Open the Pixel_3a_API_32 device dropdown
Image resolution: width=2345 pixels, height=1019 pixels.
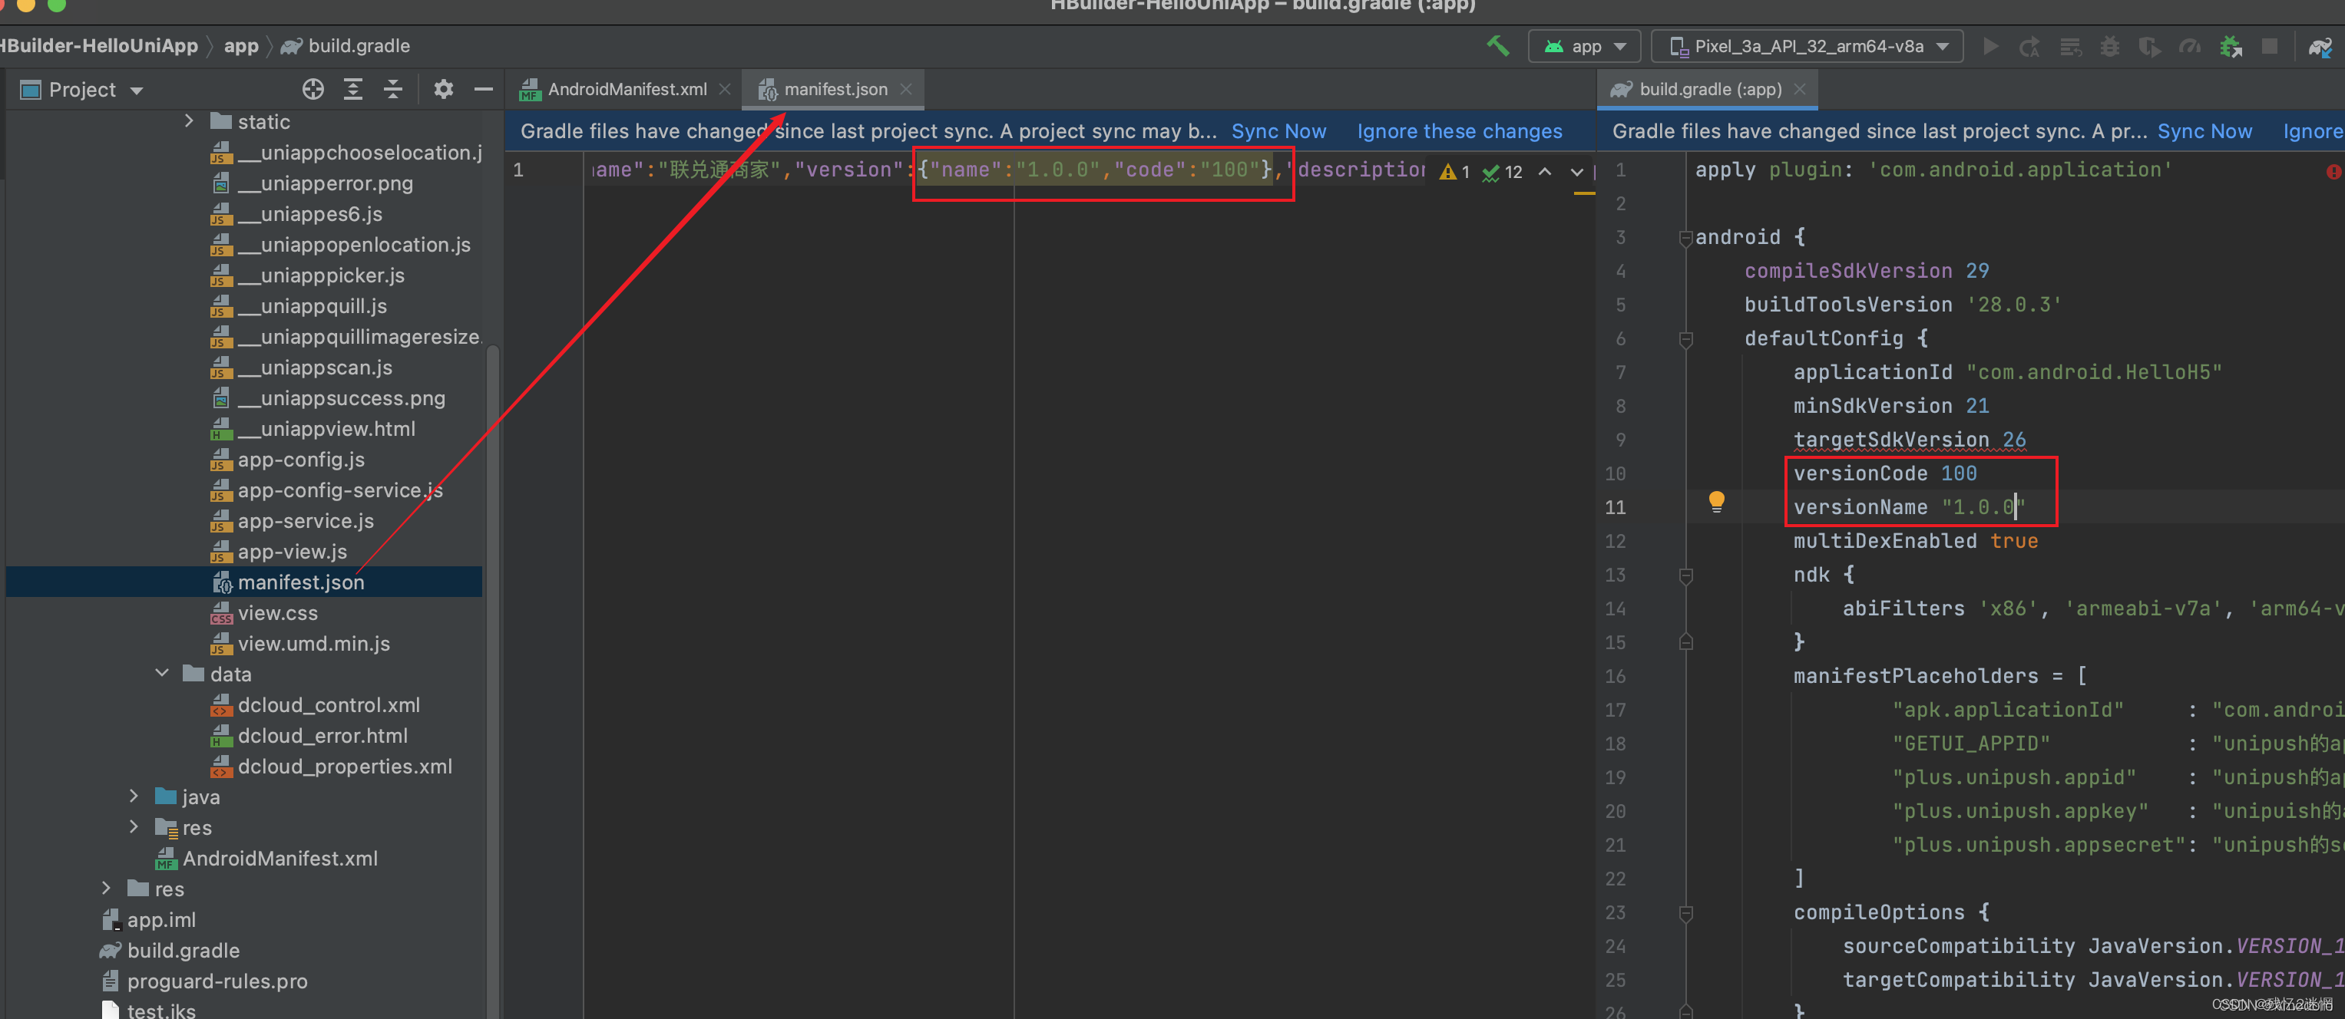(x=1807, y=45)
